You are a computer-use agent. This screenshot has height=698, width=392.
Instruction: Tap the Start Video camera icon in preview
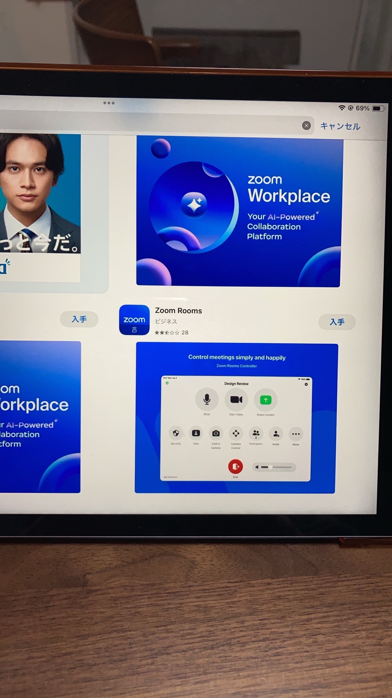pyautogui.click(x=236, y=400)
